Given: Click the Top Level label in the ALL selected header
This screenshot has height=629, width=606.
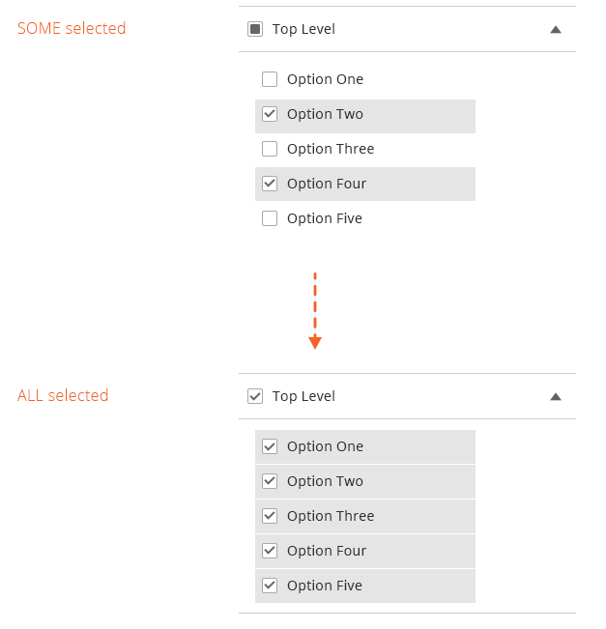Looking at the screenshot, I should click(x=303, y=396).
